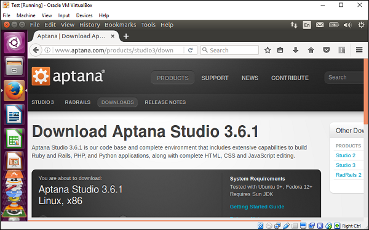The height and width of the screenshot is (230, 369).
Task: Close the Aptana Download tab
Action: coord(113,36)
